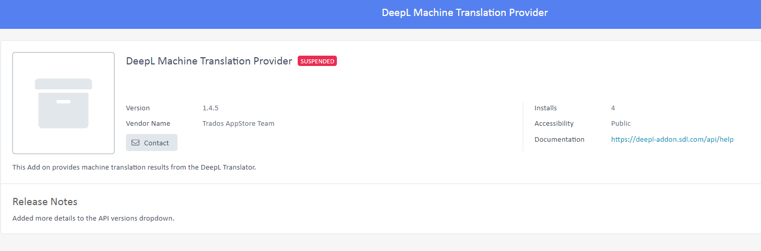Open the deepl-addon.sdl.com documentation link
Image resolution: width=761 pixels, height=251 pixels.
coord(672,139)
